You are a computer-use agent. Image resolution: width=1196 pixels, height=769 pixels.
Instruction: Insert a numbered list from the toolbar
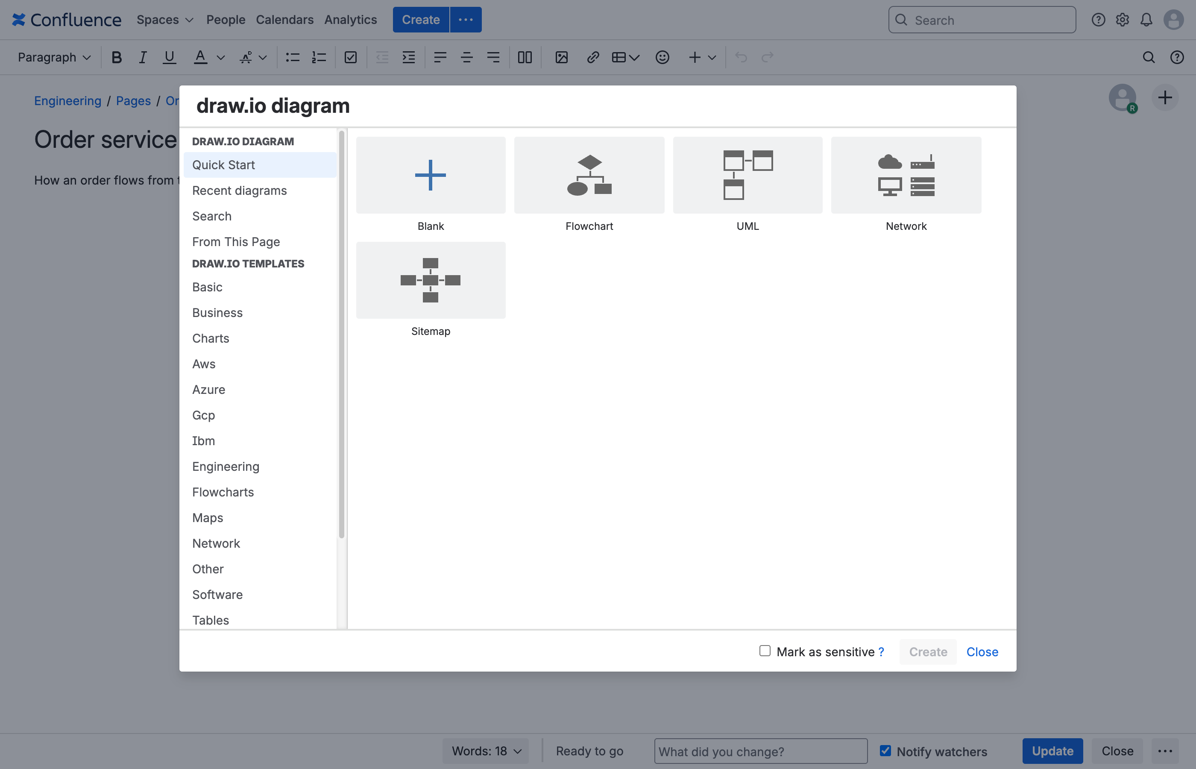(x=319, y=57)
